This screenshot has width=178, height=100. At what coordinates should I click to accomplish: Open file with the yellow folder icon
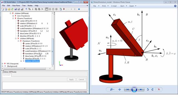[x=9, y=9]
